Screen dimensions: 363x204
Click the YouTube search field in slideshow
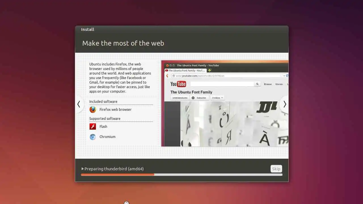click(222, 84)
